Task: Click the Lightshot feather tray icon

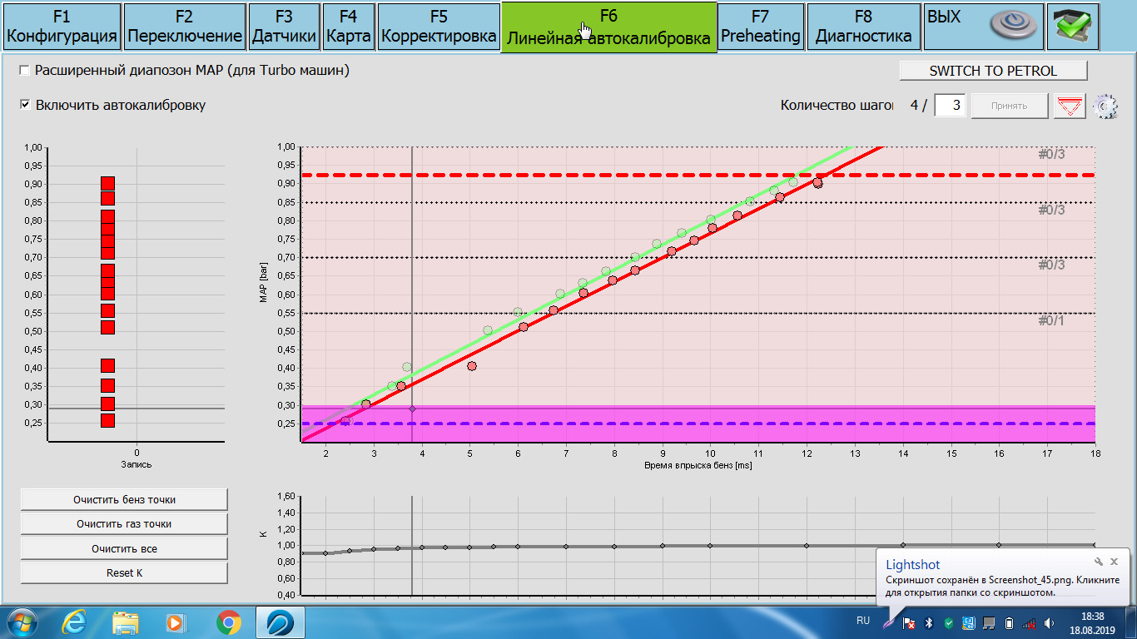Action: click(890, 622)
